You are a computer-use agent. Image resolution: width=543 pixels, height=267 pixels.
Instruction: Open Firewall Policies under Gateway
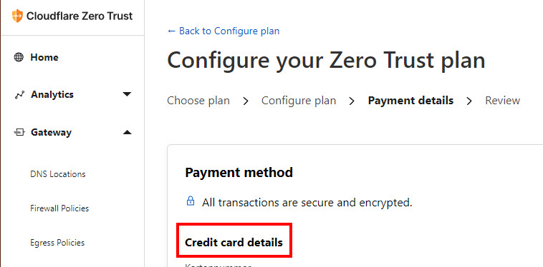59,208
